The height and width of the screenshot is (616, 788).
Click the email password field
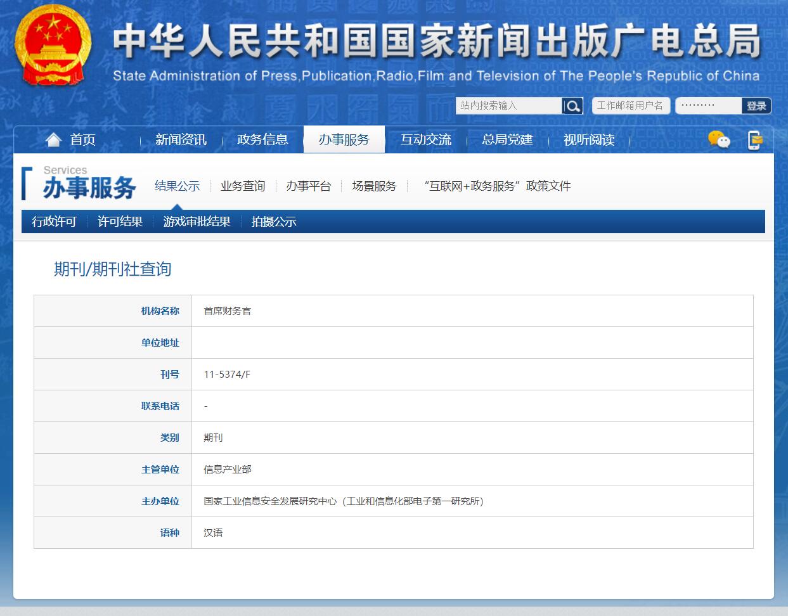707,106
